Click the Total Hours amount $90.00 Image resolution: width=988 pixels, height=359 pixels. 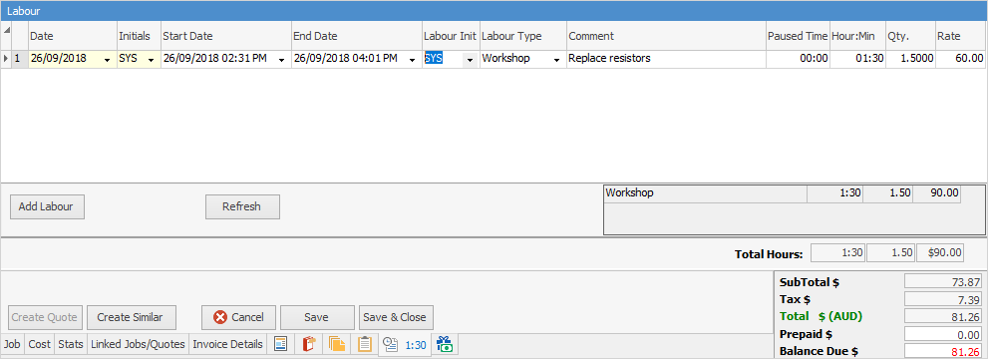click(x=940, y=253)
